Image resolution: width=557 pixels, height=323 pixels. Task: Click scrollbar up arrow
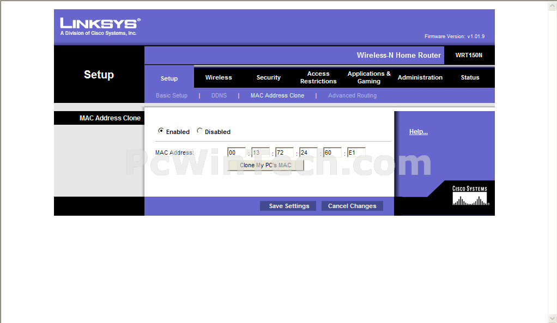coord(553,5)
